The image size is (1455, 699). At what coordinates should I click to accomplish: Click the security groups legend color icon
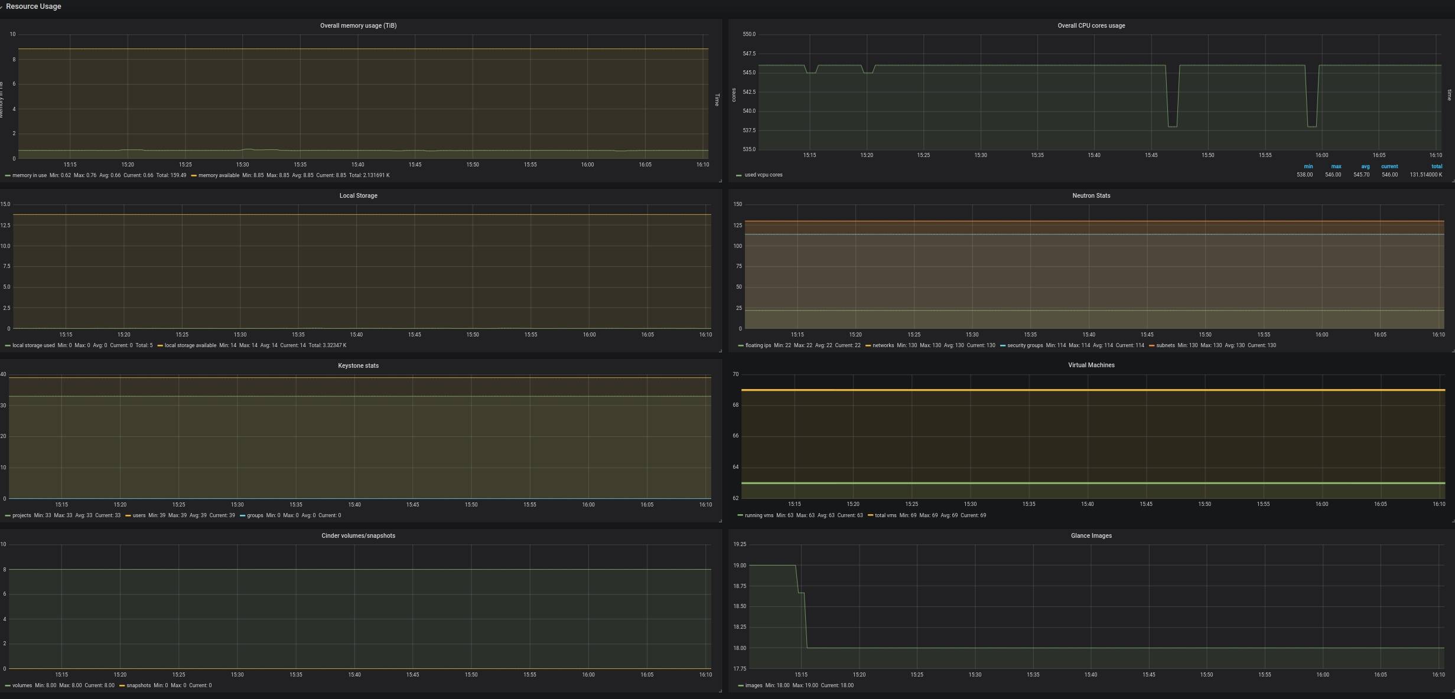[1002, 346]
